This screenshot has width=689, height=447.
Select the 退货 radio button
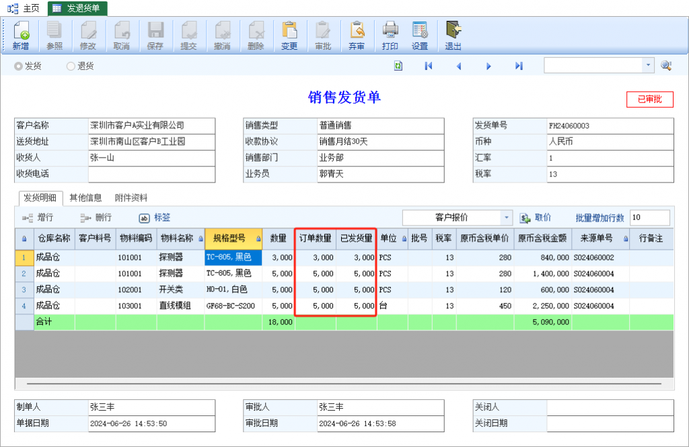tap(71, 66)
